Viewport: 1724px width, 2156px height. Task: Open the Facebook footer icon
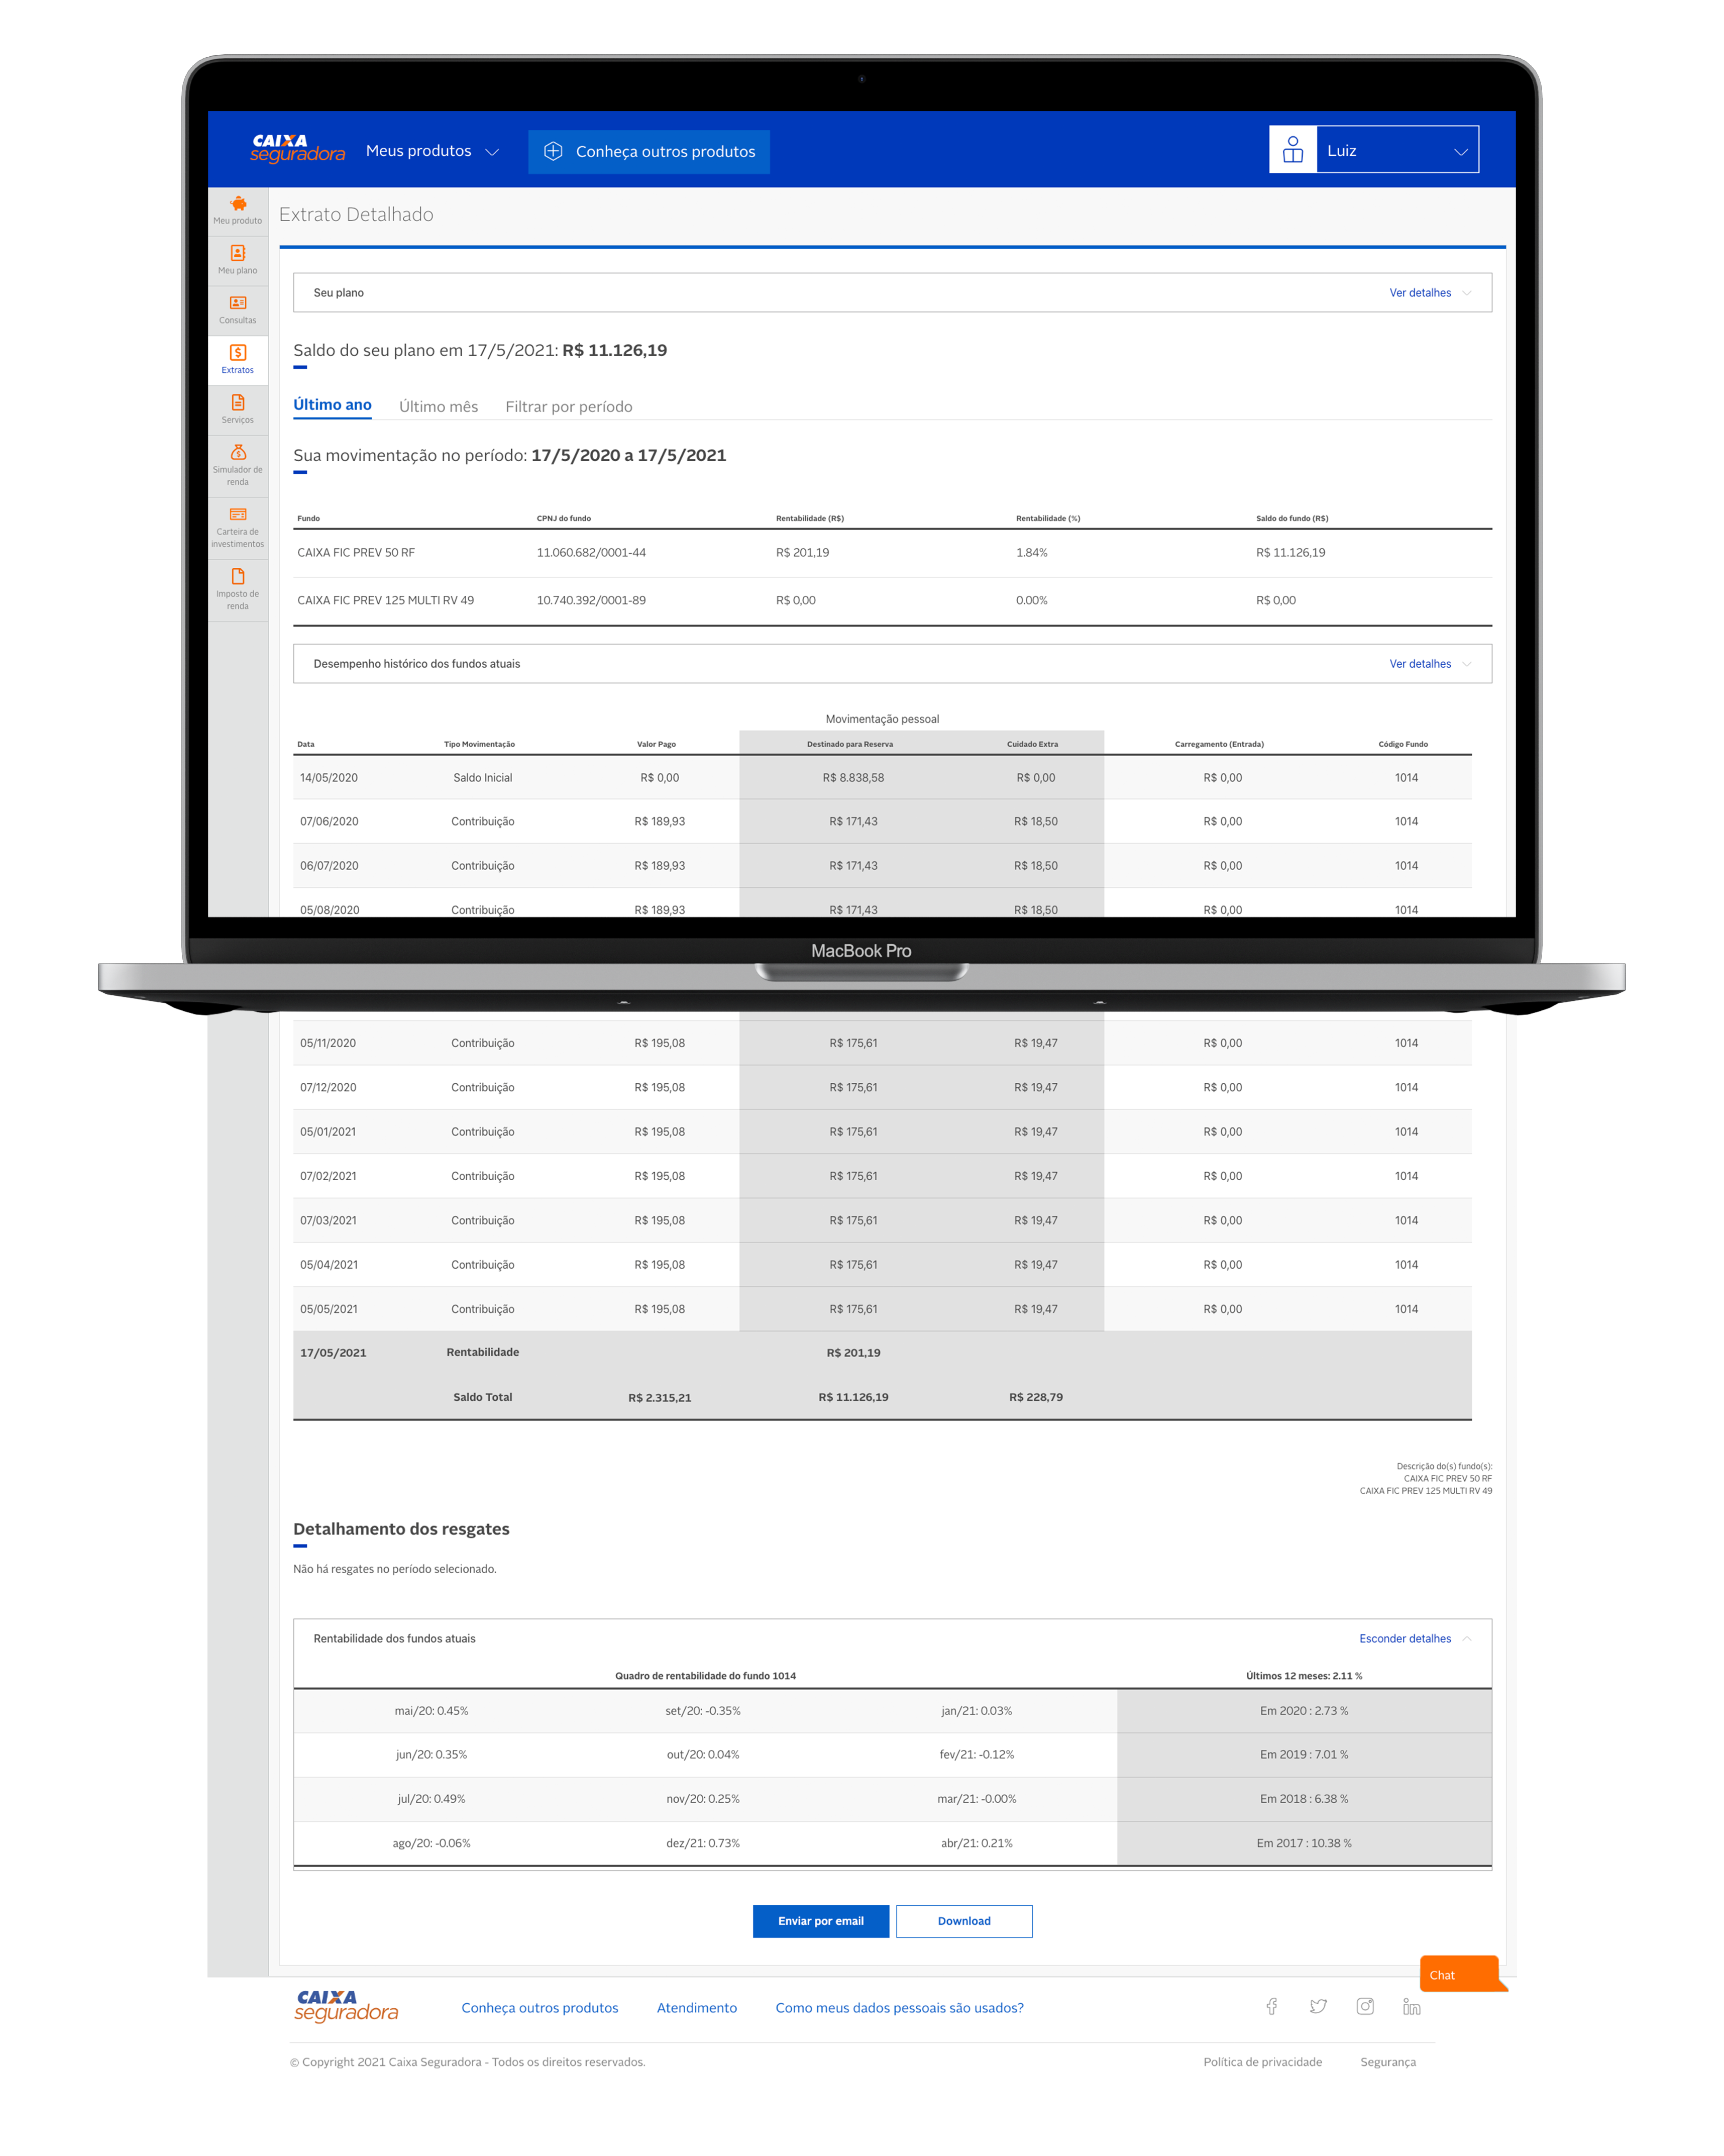tap(1272, 2006)
